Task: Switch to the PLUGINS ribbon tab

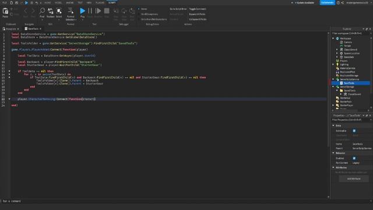Action: coord(100,2)
